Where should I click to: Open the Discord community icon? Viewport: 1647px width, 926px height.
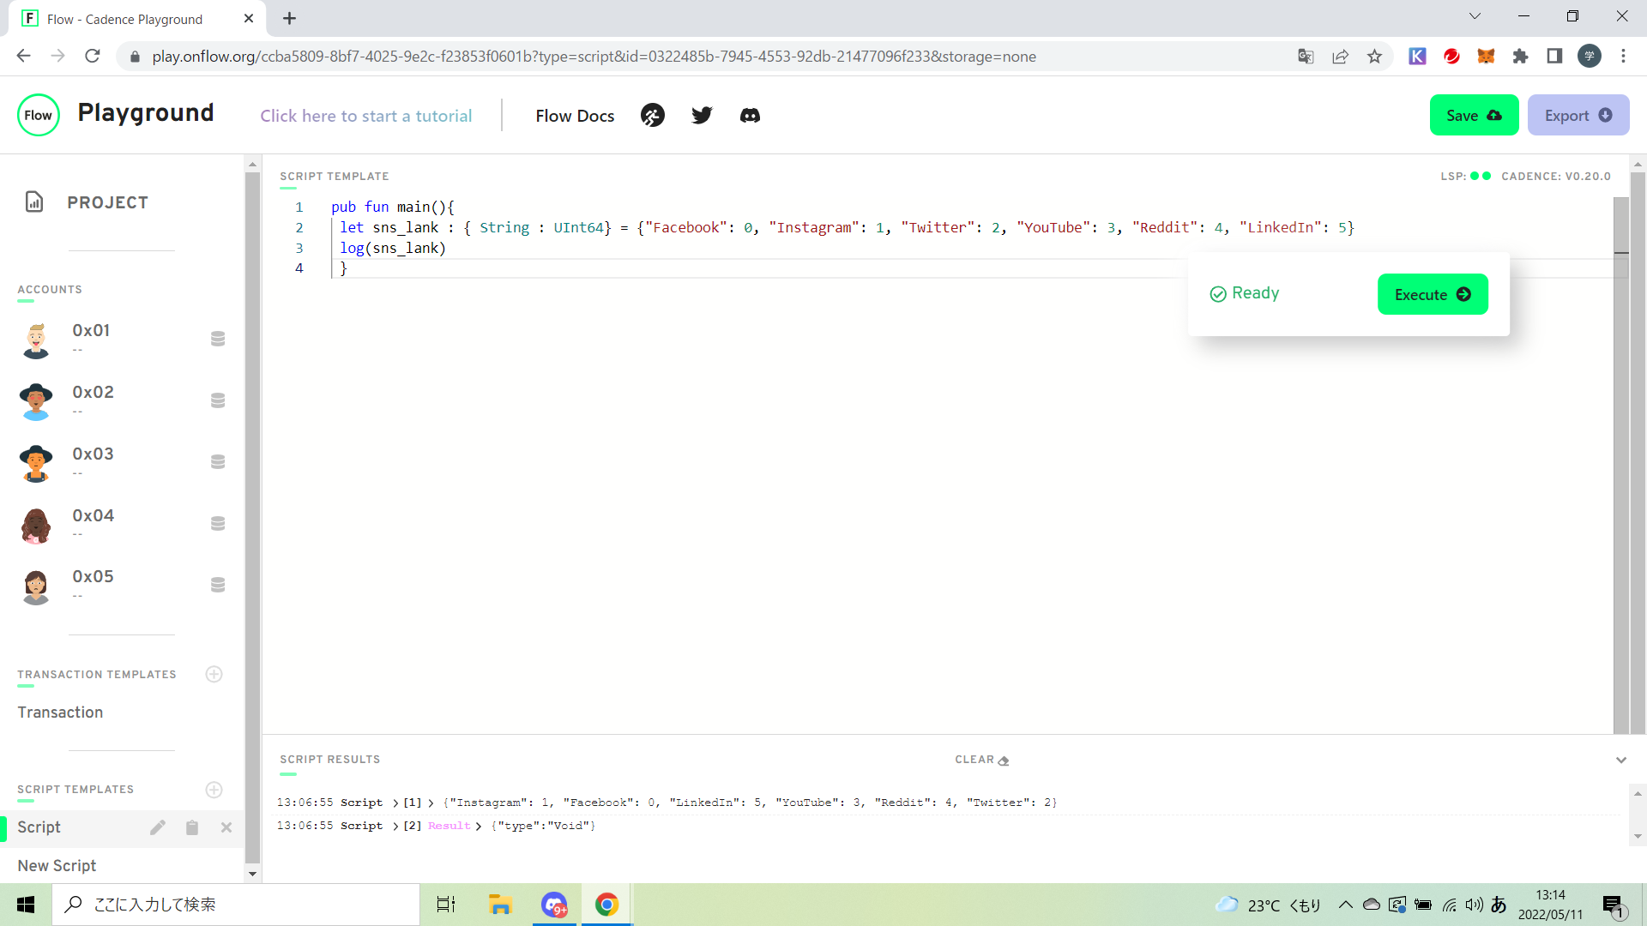tap(750, 115)
